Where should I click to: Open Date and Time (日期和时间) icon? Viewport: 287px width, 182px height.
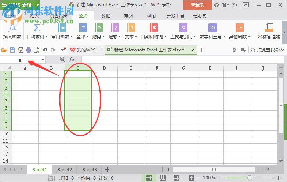[x=153, y=28]
